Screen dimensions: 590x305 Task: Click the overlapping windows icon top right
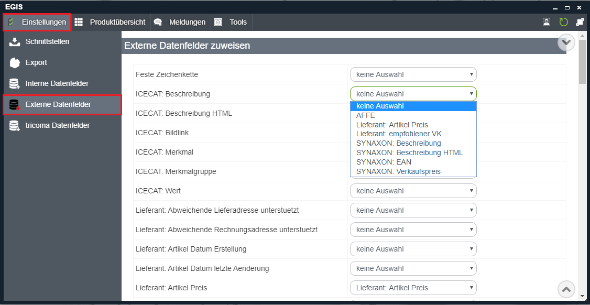click(x=580, y=22)
